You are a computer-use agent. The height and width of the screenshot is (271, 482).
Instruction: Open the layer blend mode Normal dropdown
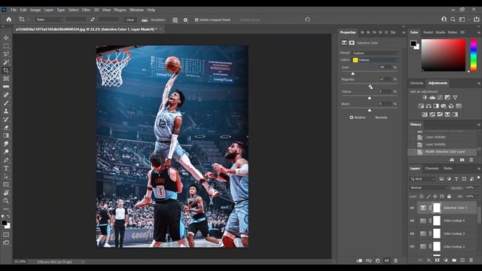[x=429, y=187]
